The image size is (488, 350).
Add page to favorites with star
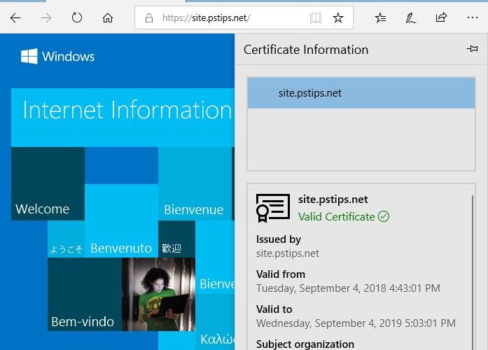[x=338, y=17]
